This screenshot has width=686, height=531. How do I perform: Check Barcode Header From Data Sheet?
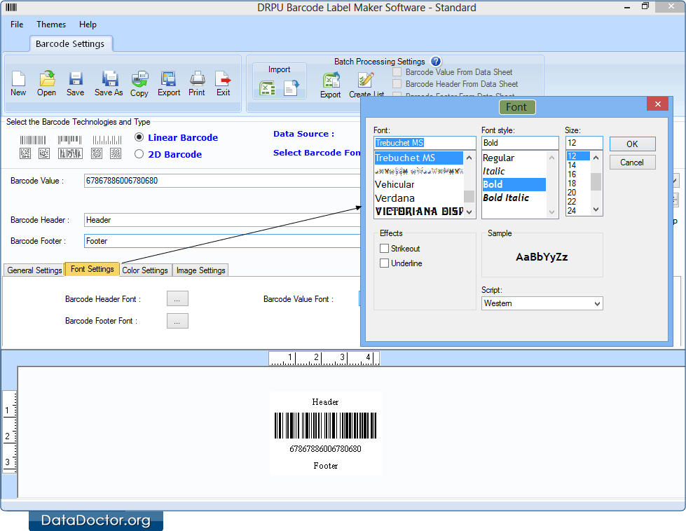397,83
